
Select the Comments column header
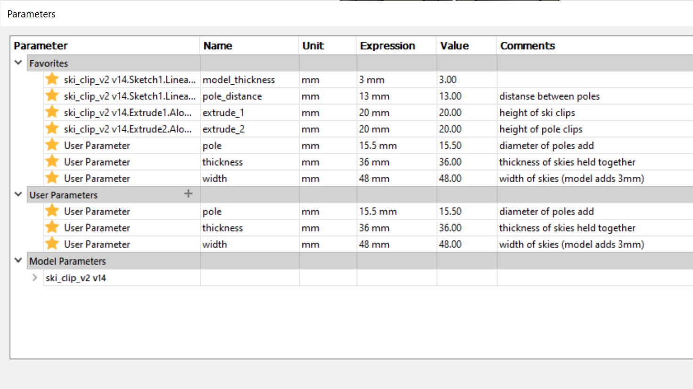(x=527, y=46)
